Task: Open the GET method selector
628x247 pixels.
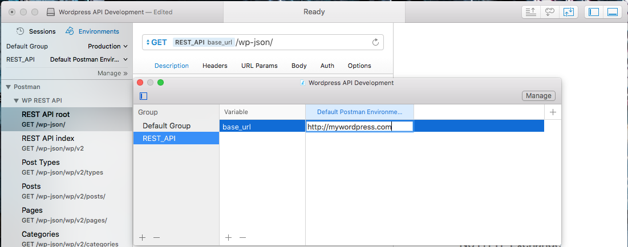Action: 157,42
